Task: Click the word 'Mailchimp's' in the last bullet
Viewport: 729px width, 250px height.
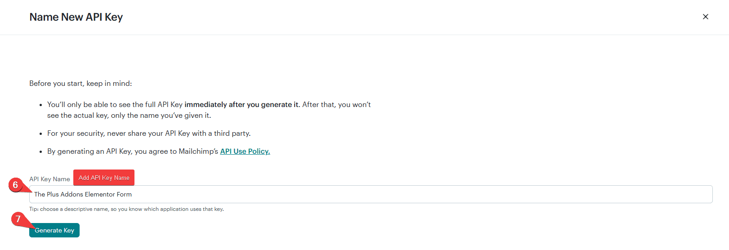Action: pyautogui.click(x=198, y=152)
